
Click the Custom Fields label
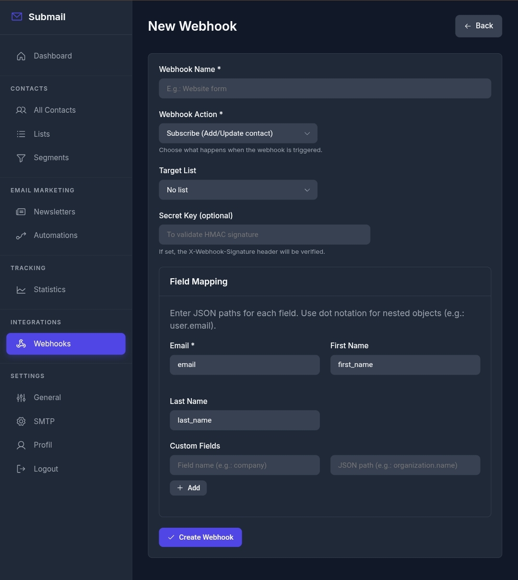pyautogui.click(x=195, y=446)
